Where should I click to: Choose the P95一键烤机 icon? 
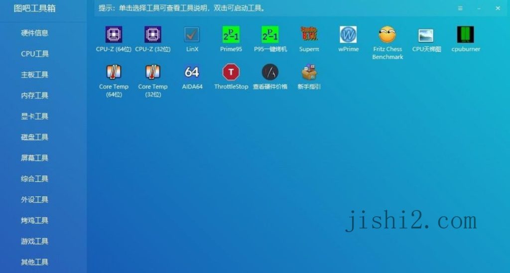tap(270, 34)
